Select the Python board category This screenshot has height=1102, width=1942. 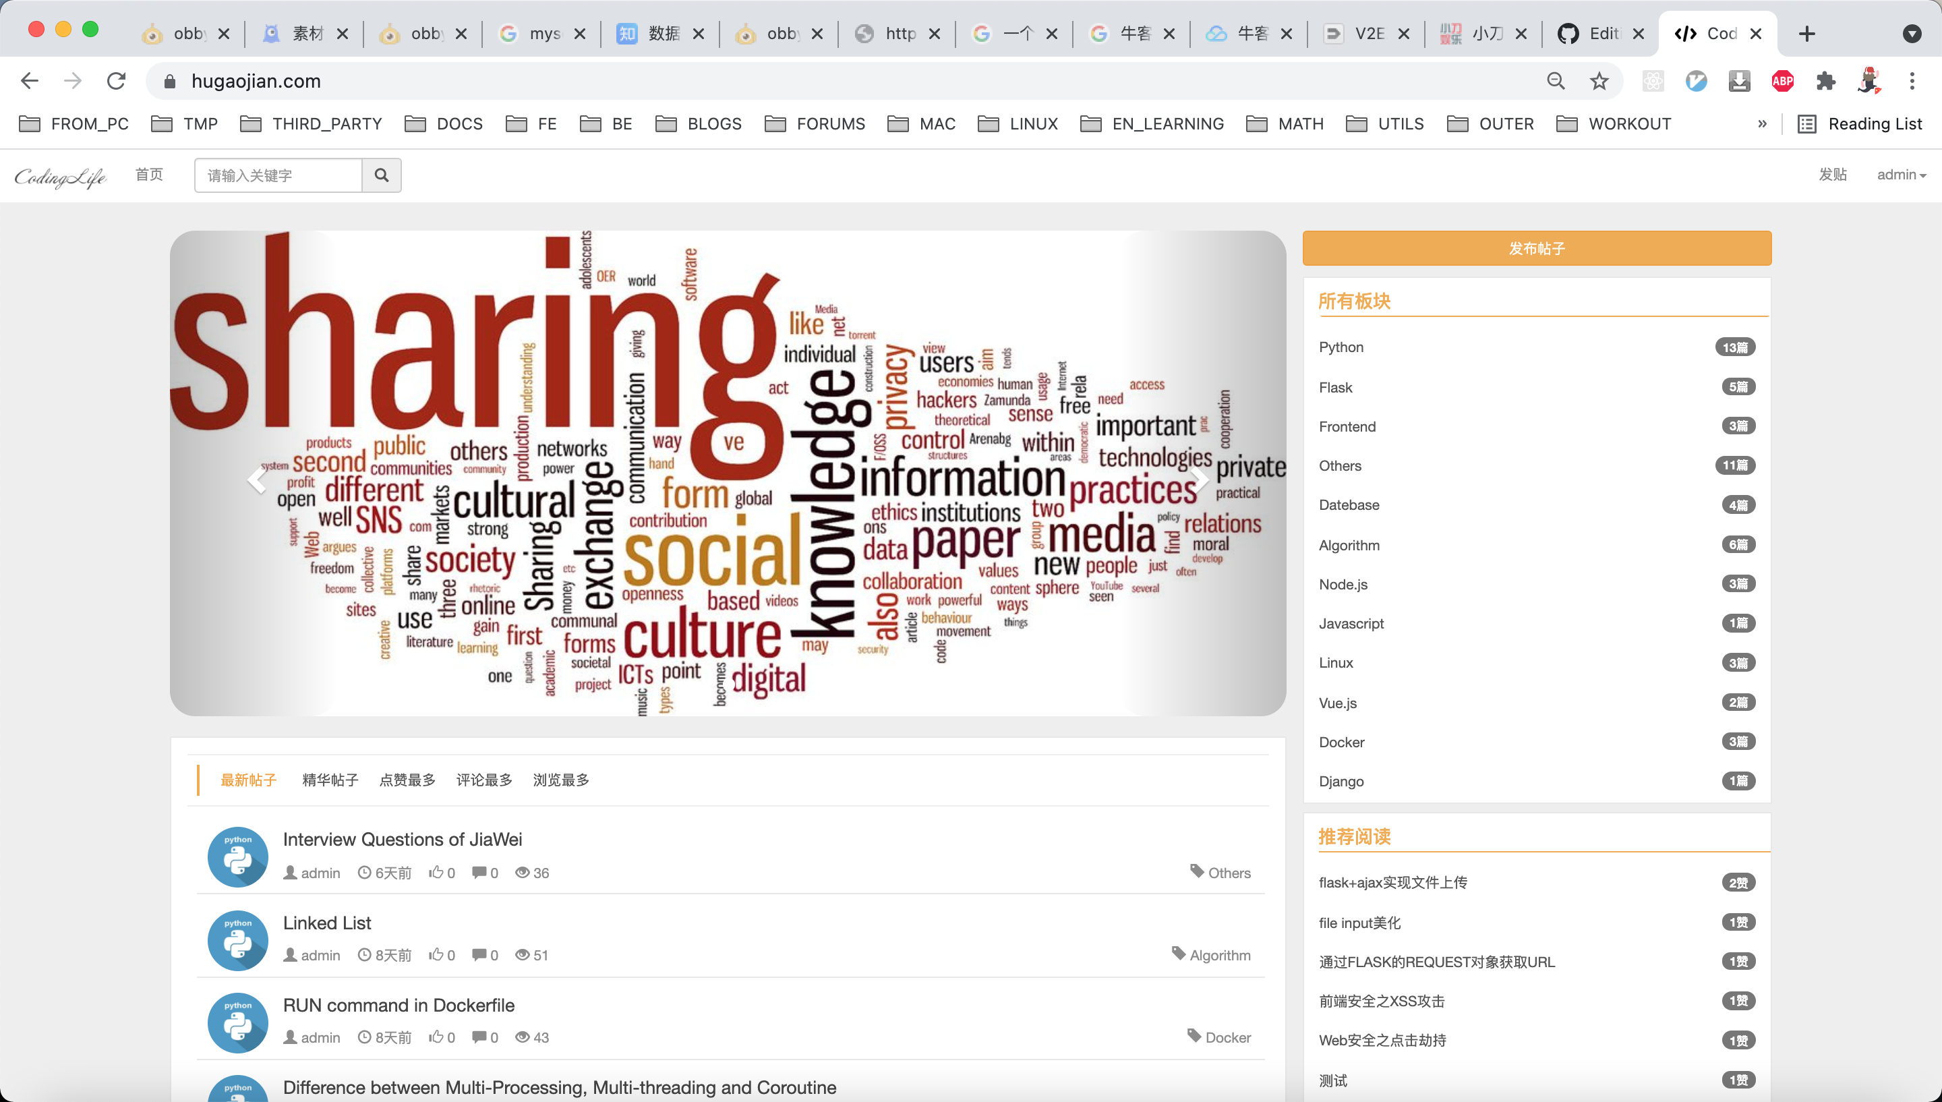tap(1341, 347)
